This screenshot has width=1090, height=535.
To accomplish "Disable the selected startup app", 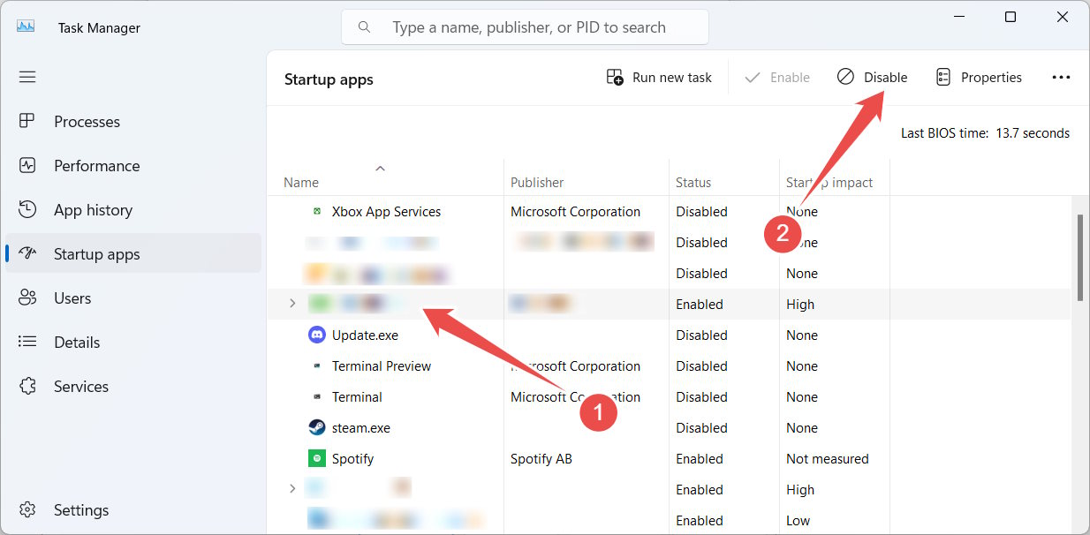I will click(x=872, y=77).
